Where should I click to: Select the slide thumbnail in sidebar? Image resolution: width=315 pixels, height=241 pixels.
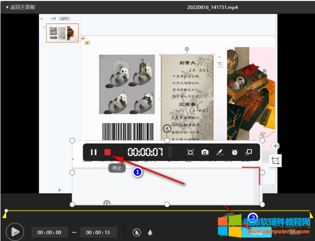coord(62,32)
